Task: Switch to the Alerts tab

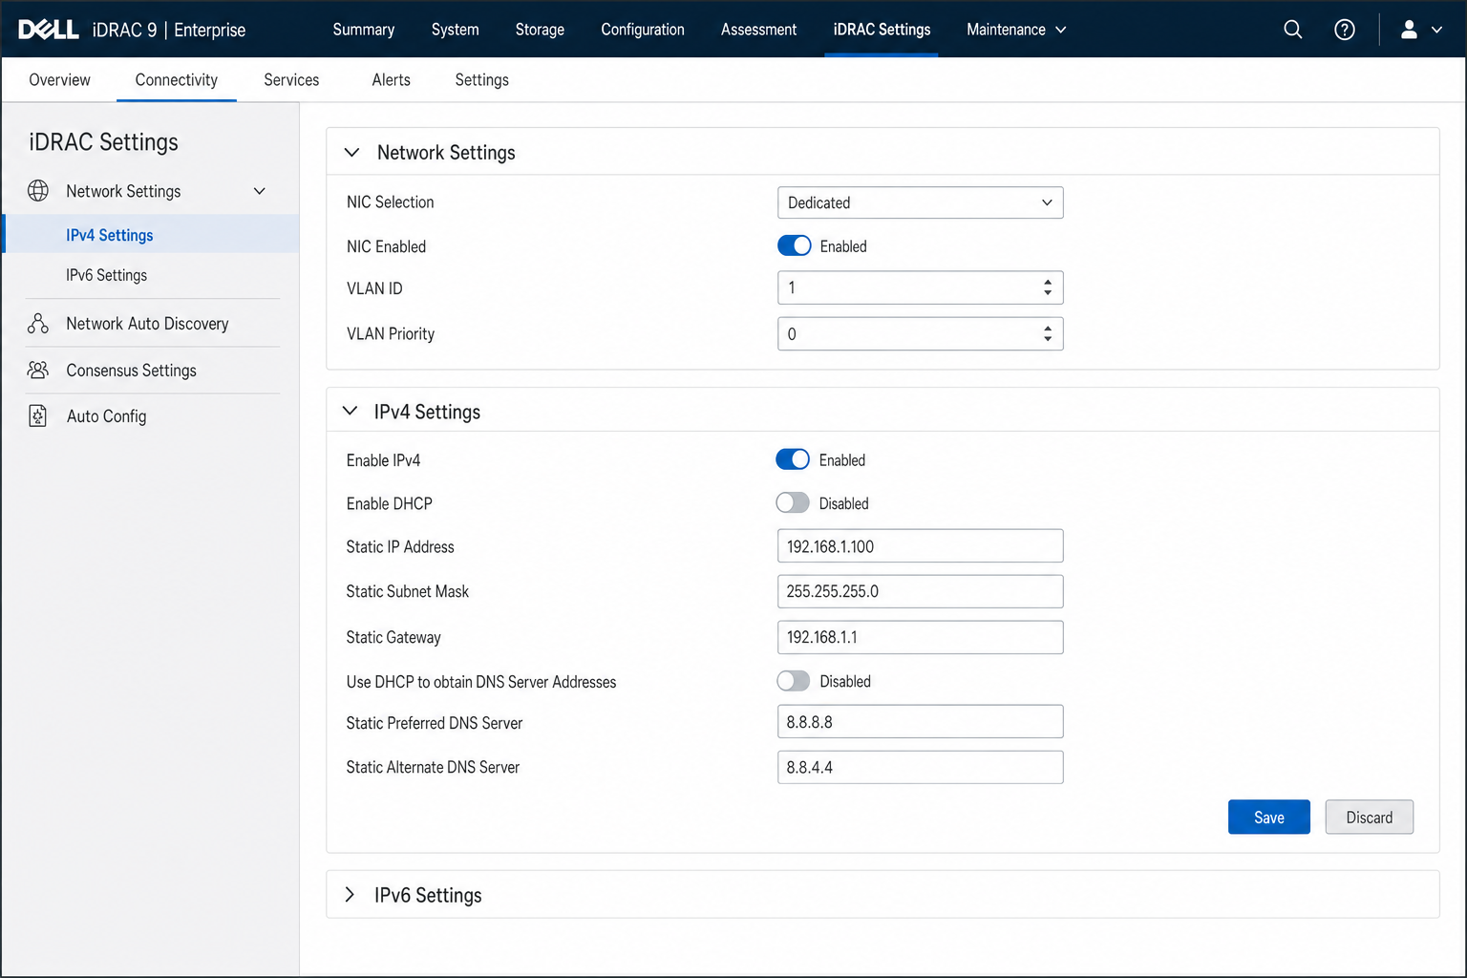Action: click(391, 80)
